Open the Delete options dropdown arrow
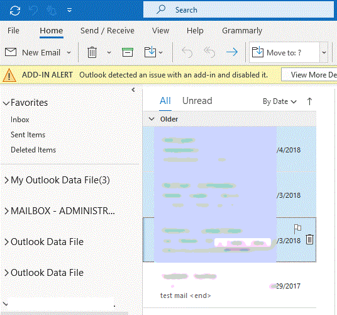The height and width of the screenshot is (315, 337). pyautogui.click(x=109, y=52)
